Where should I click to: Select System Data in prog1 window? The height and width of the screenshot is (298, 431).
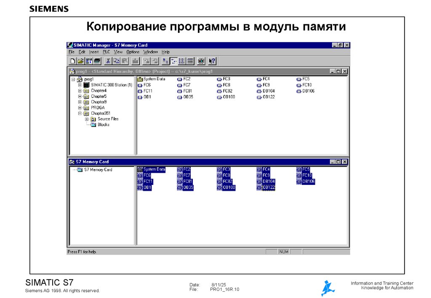[152, 79]
